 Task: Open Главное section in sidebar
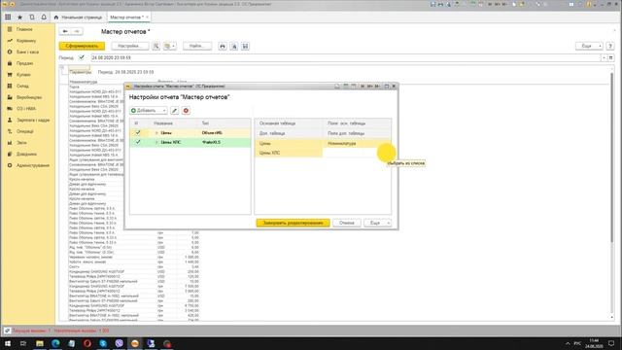pyautogui.click(x=24, y=29)
